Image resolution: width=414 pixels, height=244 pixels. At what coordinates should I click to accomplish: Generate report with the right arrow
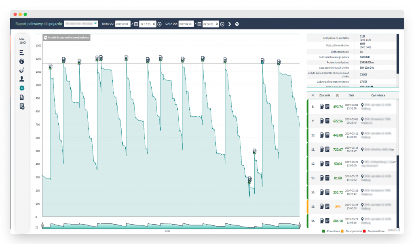(x=230, y=24)
